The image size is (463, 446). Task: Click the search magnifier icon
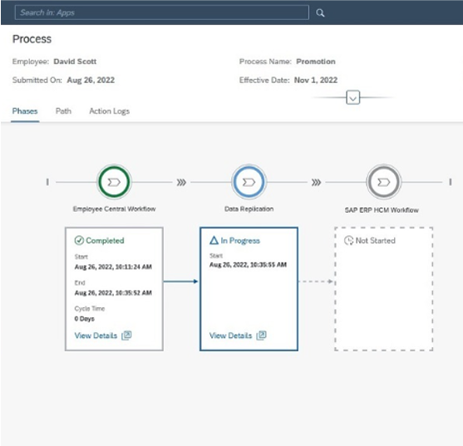(x=320, y=13)
